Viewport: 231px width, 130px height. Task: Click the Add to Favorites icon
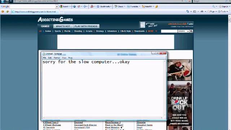(7, 12)
